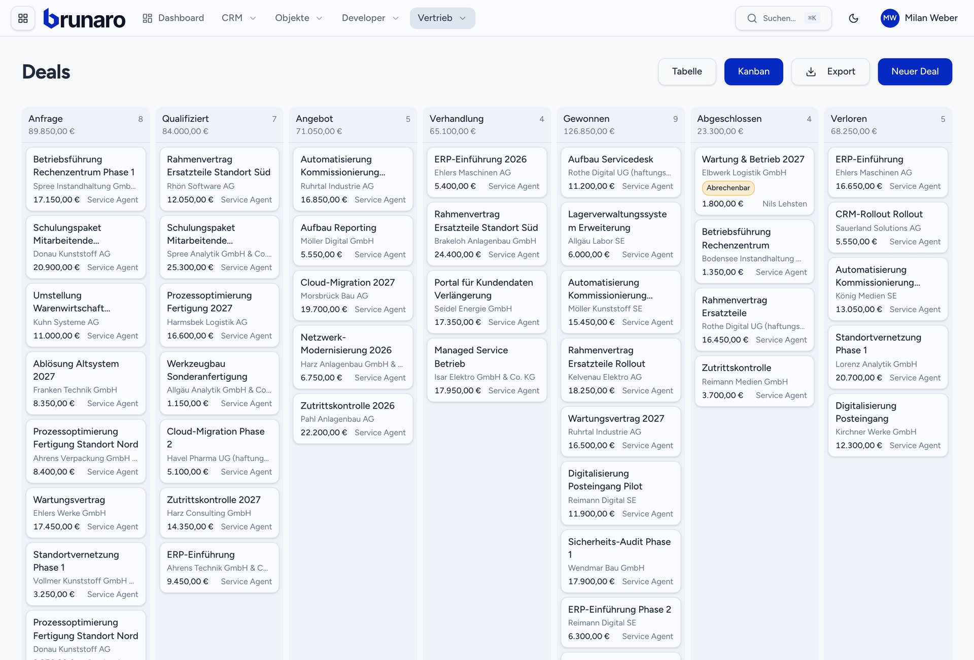Open the Ablösung Altsystem 2027 deal
Image resolution: width=974 pixels, height=660 pixels.
click(86, 383)
